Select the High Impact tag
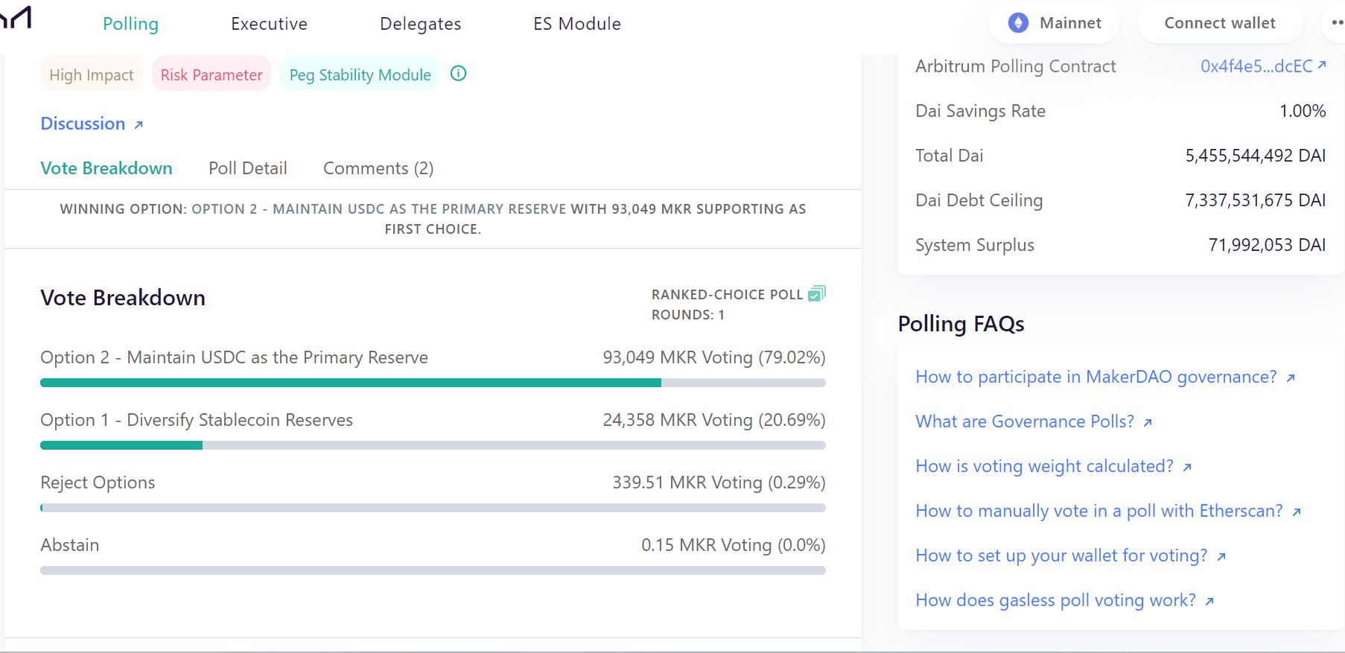The image size is (1345, 653). click(x=92, y=74)
